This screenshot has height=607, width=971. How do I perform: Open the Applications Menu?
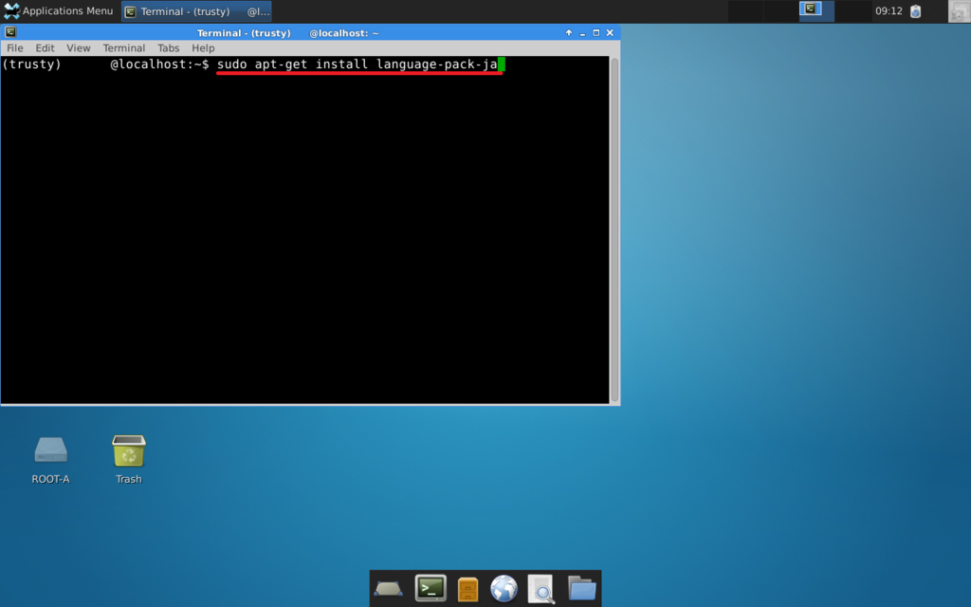click(58, 11)
